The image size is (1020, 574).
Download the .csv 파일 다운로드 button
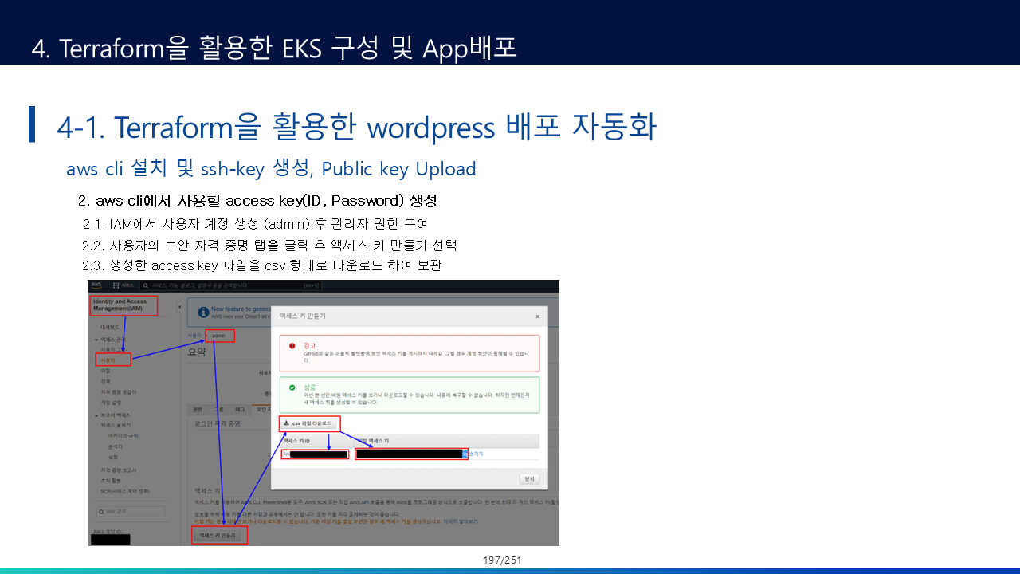[308, 423]
